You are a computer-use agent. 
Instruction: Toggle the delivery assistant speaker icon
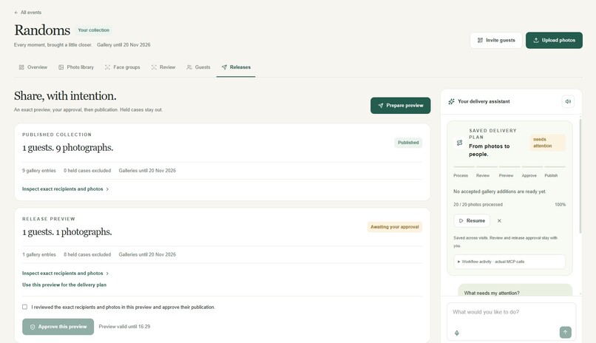tap(568, 101)
